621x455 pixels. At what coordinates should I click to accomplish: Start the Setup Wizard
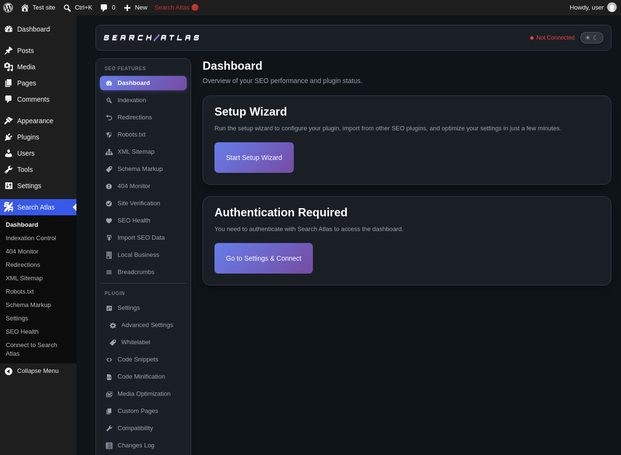pos(254,158)
